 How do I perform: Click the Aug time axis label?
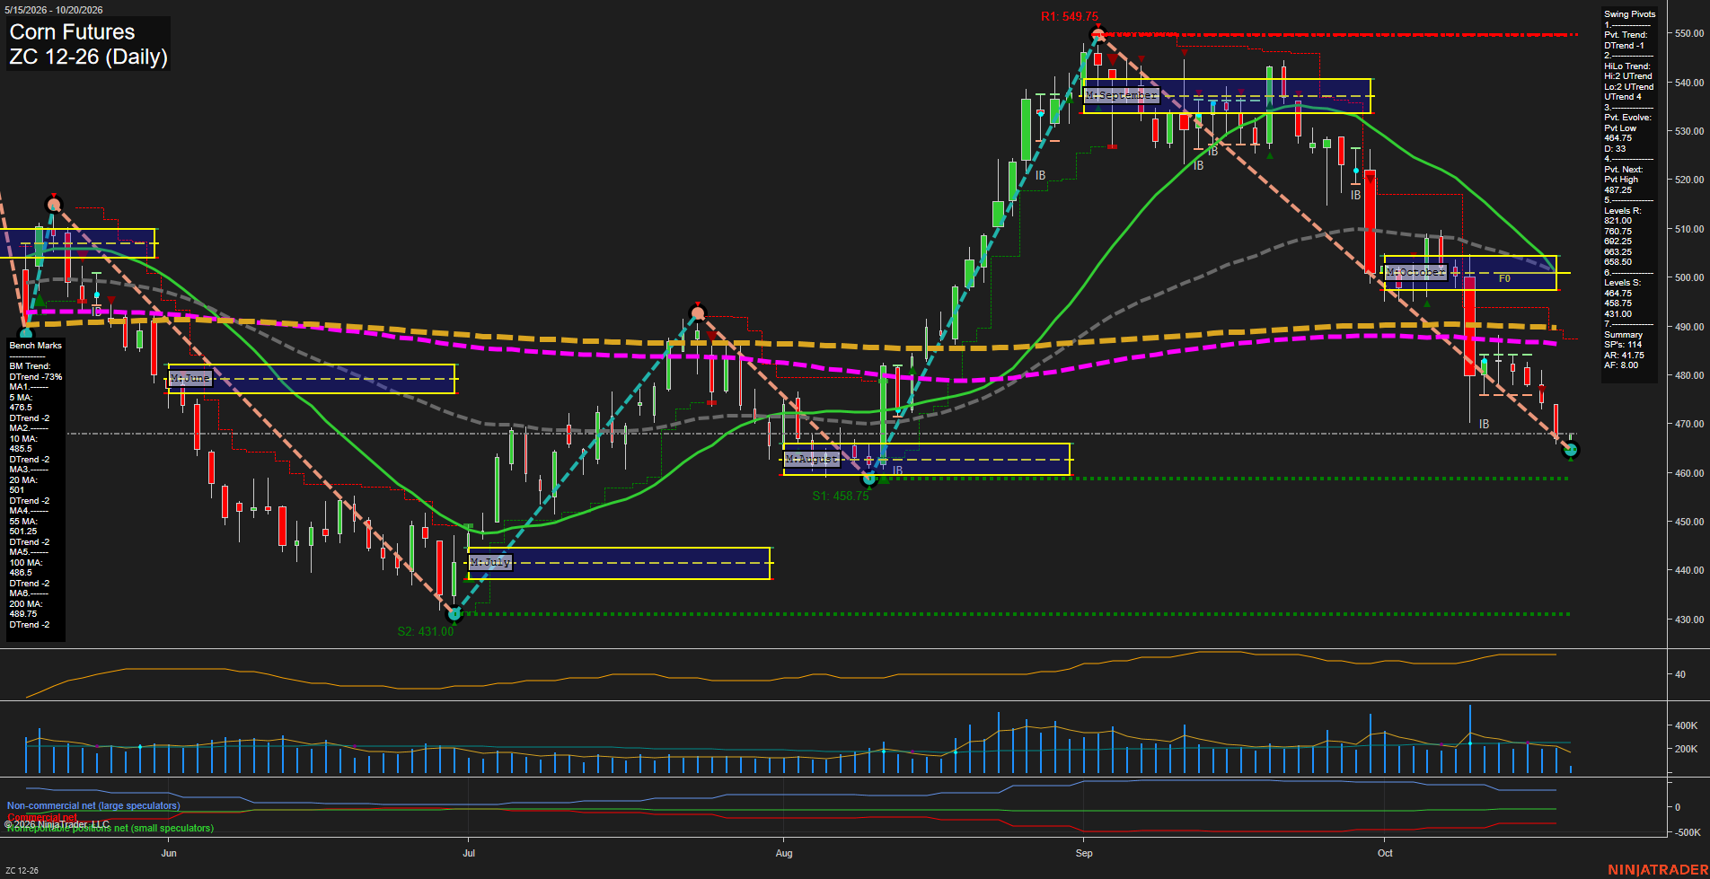[784, 853]
